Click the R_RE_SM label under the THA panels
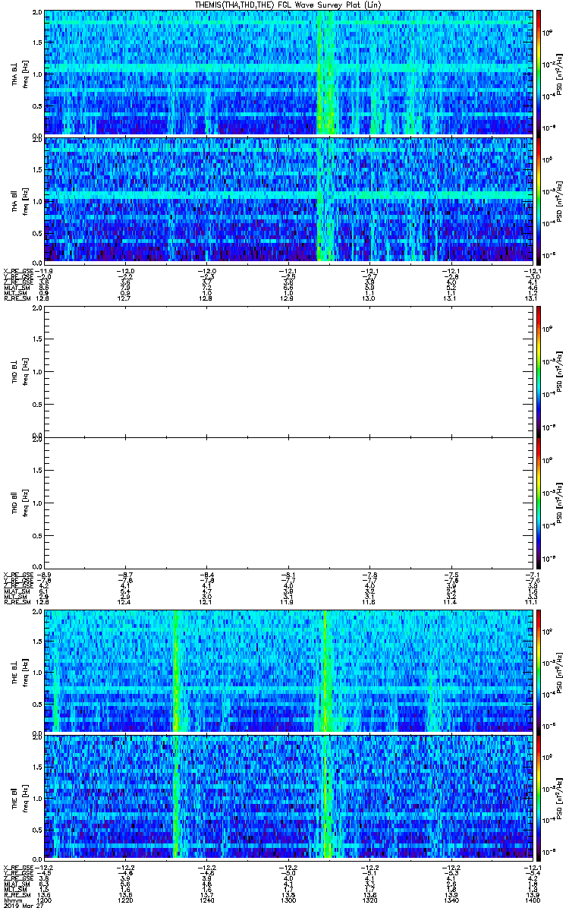Viewport: 569px width, 911px height. 16,299
